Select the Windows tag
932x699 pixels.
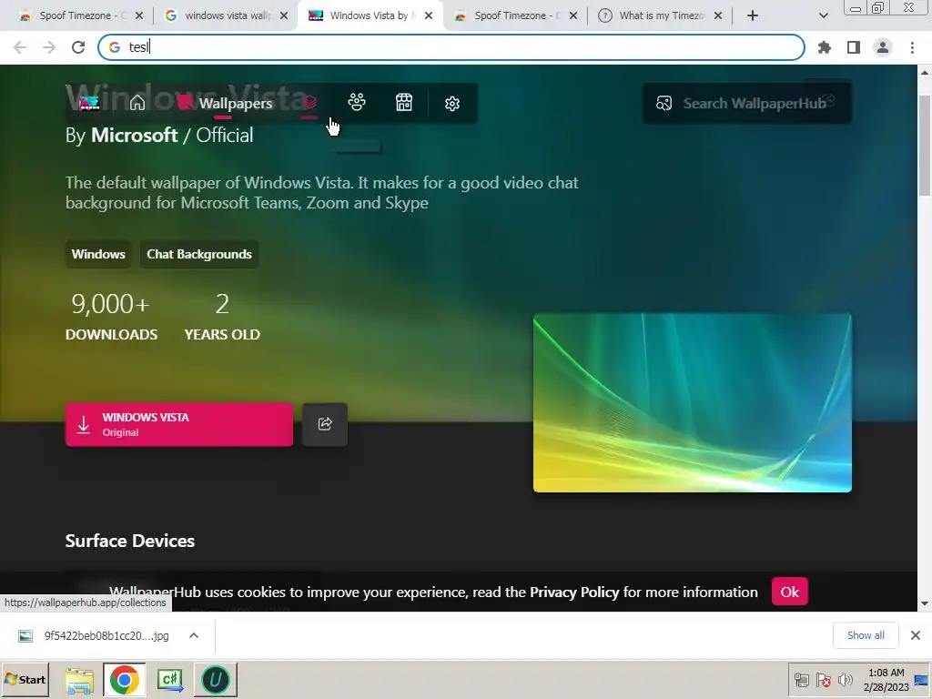click(x=98, y=254)
